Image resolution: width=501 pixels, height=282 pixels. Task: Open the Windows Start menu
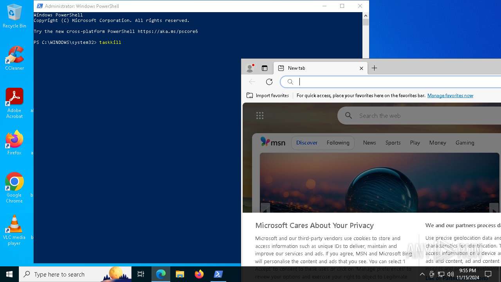pos(9,274)
